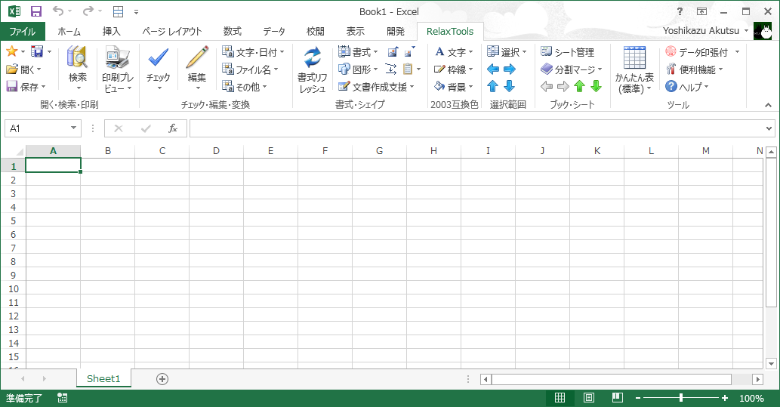Click the table layout icon in Quick Access Toolbar
This screenshot has width=780, height=407.
[118, 11]
